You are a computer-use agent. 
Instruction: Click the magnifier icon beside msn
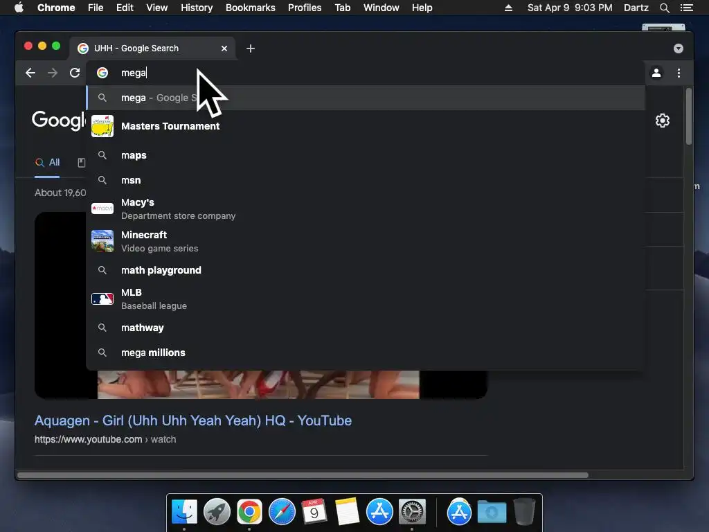coord(102,180)
